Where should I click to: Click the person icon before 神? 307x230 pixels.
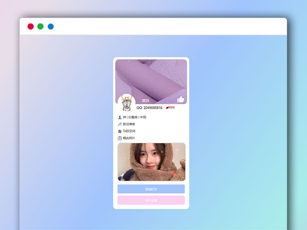pos(120,117)
